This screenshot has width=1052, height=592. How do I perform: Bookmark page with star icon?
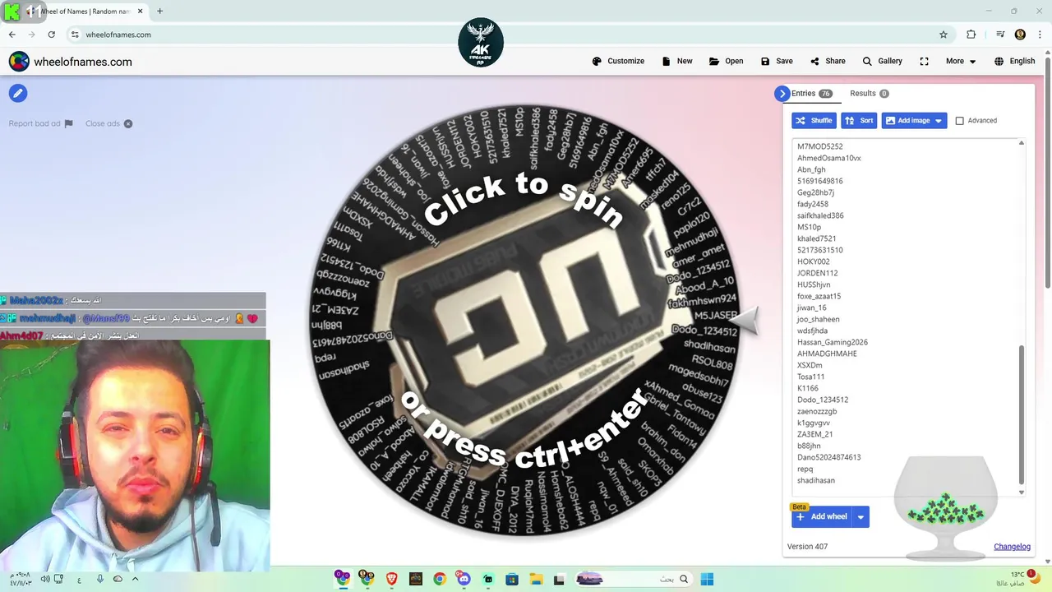coord(944,35)
